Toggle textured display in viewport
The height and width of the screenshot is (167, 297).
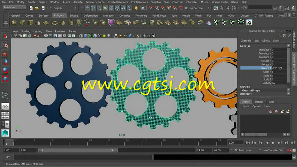tap(99, 36)
